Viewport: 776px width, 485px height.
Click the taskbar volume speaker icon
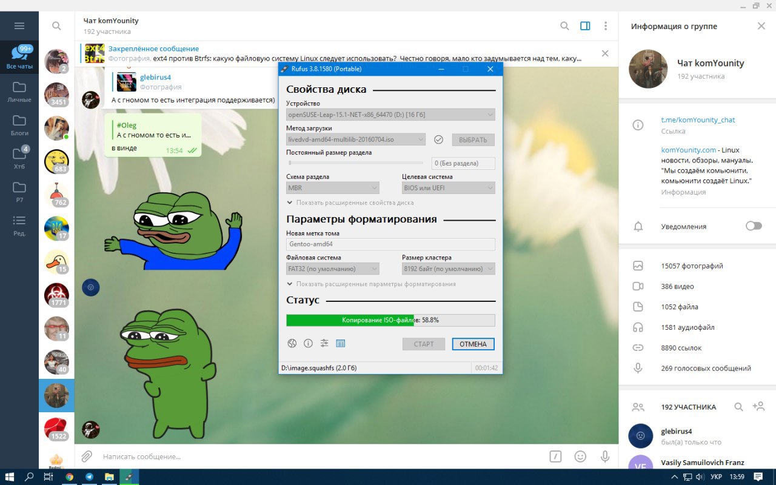(700, 477)
